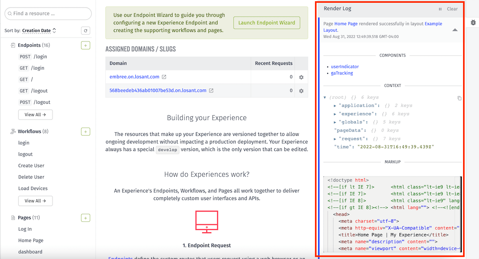Collapse the Home Page render log entry

point(455,30)
